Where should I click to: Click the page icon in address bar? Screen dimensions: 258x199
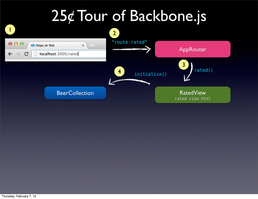click(x=36, y=54)
